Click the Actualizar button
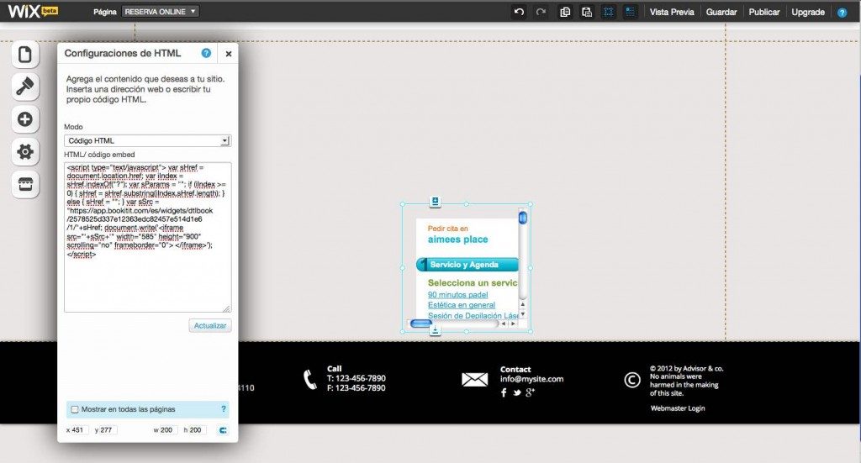This screenshot has height=463, width=861. pos(209,325)
